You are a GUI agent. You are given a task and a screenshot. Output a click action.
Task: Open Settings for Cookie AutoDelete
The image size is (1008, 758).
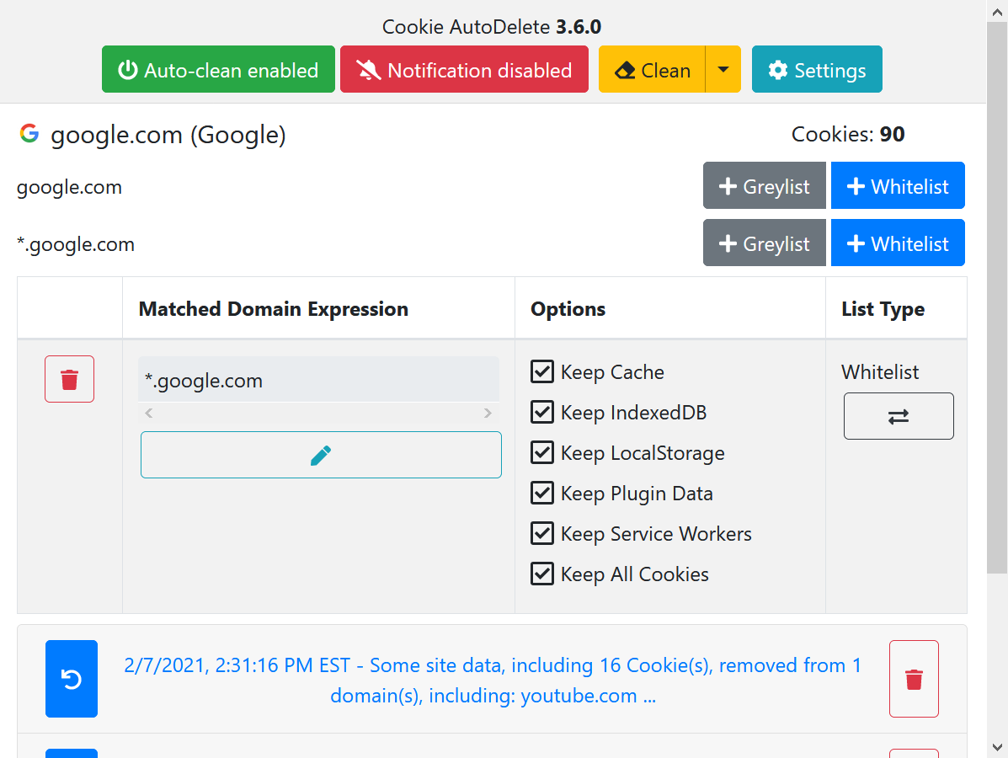(x=817, y=69)
